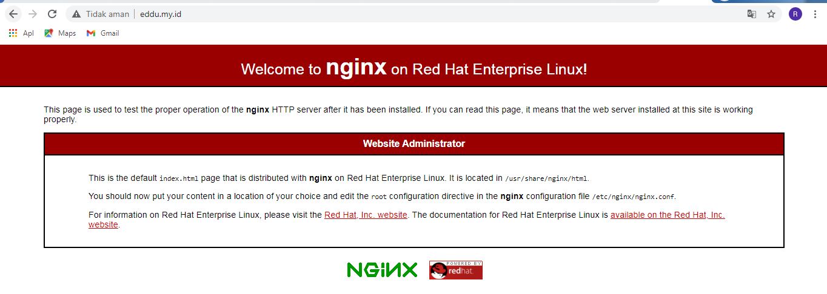The image size is (827, 294).
Task: Click the browser forward arrow
Action: pyautogui.click(x=33, y=14)
